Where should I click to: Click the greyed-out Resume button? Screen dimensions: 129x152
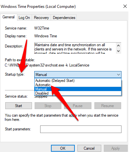pos(108,106)
